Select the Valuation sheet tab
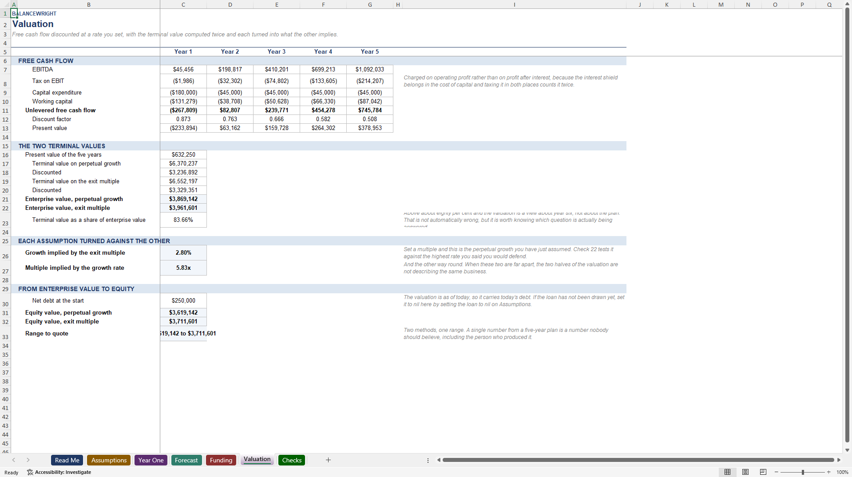Image resolution: width=852 pixels, height=477 pixels. tap(257, 459)
